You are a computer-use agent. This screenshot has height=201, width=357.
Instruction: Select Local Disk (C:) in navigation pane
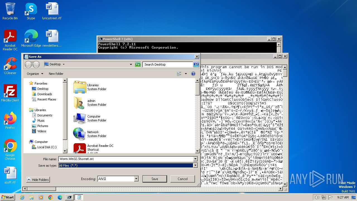(47, 147)
